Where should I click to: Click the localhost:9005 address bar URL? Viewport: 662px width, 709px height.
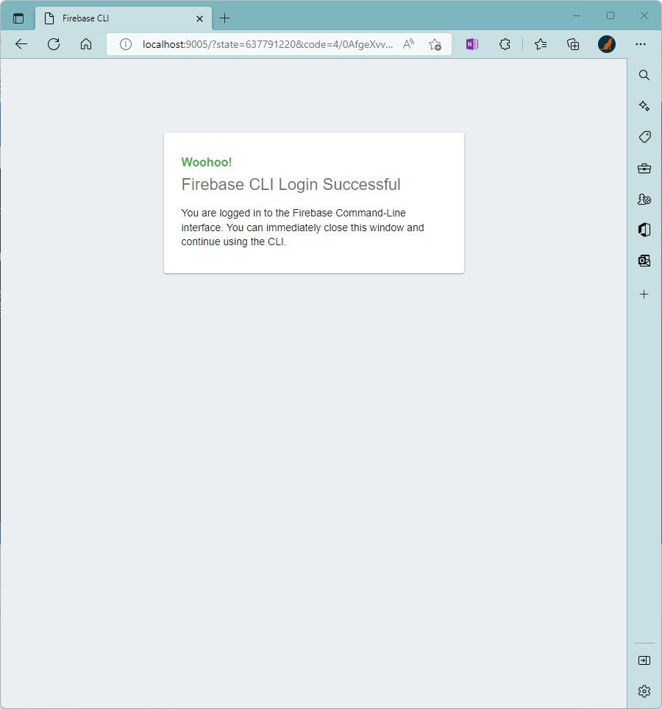268,44
